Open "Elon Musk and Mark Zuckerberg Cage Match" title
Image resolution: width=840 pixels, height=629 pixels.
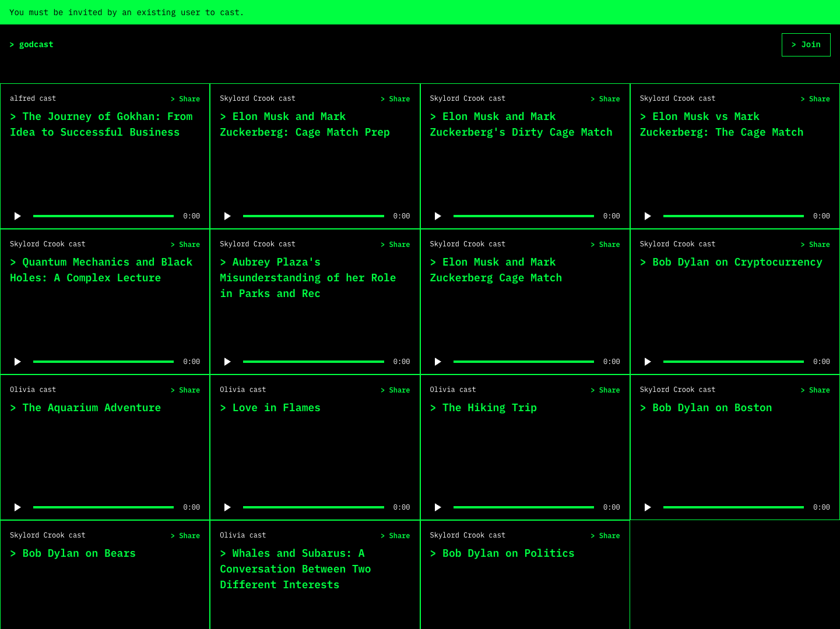496,270
